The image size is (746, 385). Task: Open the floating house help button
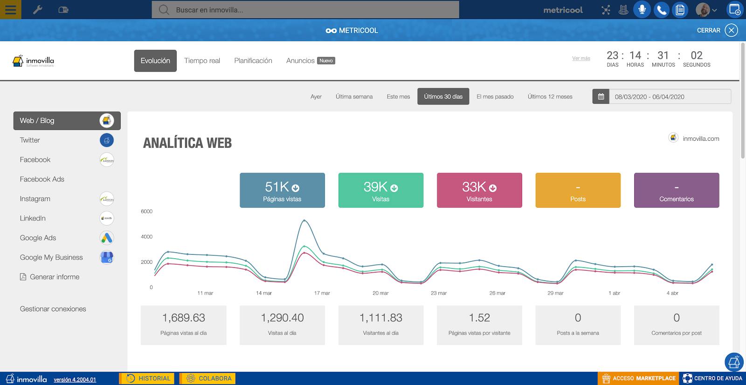734,362
